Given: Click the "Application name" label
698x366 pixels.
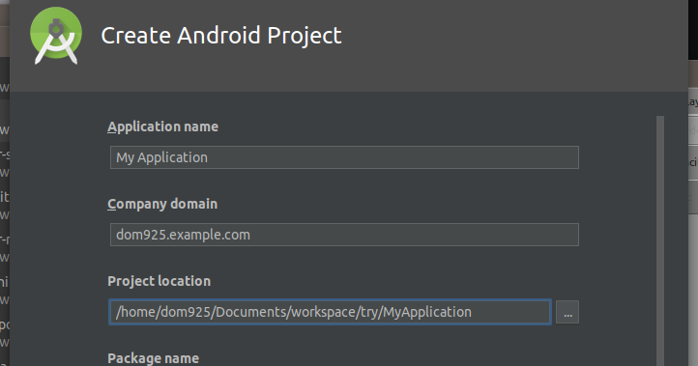Looking at the screenshot, I should click(x=163, y=127).
